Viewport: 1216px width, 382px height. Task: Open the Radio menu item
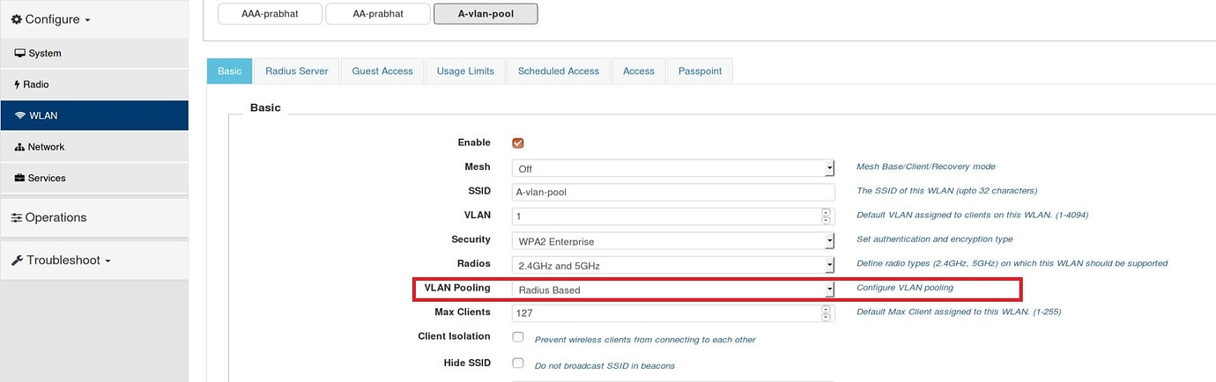(x=94, y=84)
